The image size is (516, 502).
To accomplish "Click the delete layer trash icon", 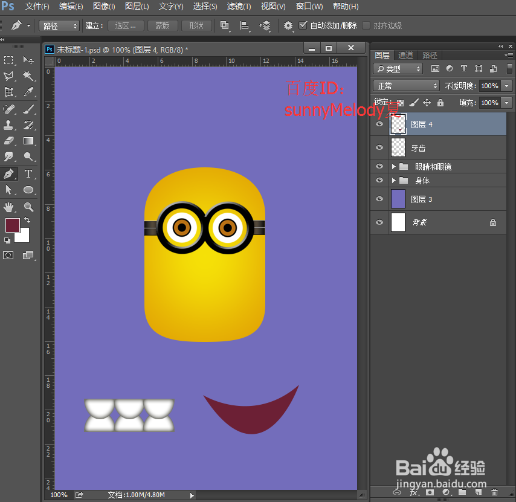I will click(494, 492).
